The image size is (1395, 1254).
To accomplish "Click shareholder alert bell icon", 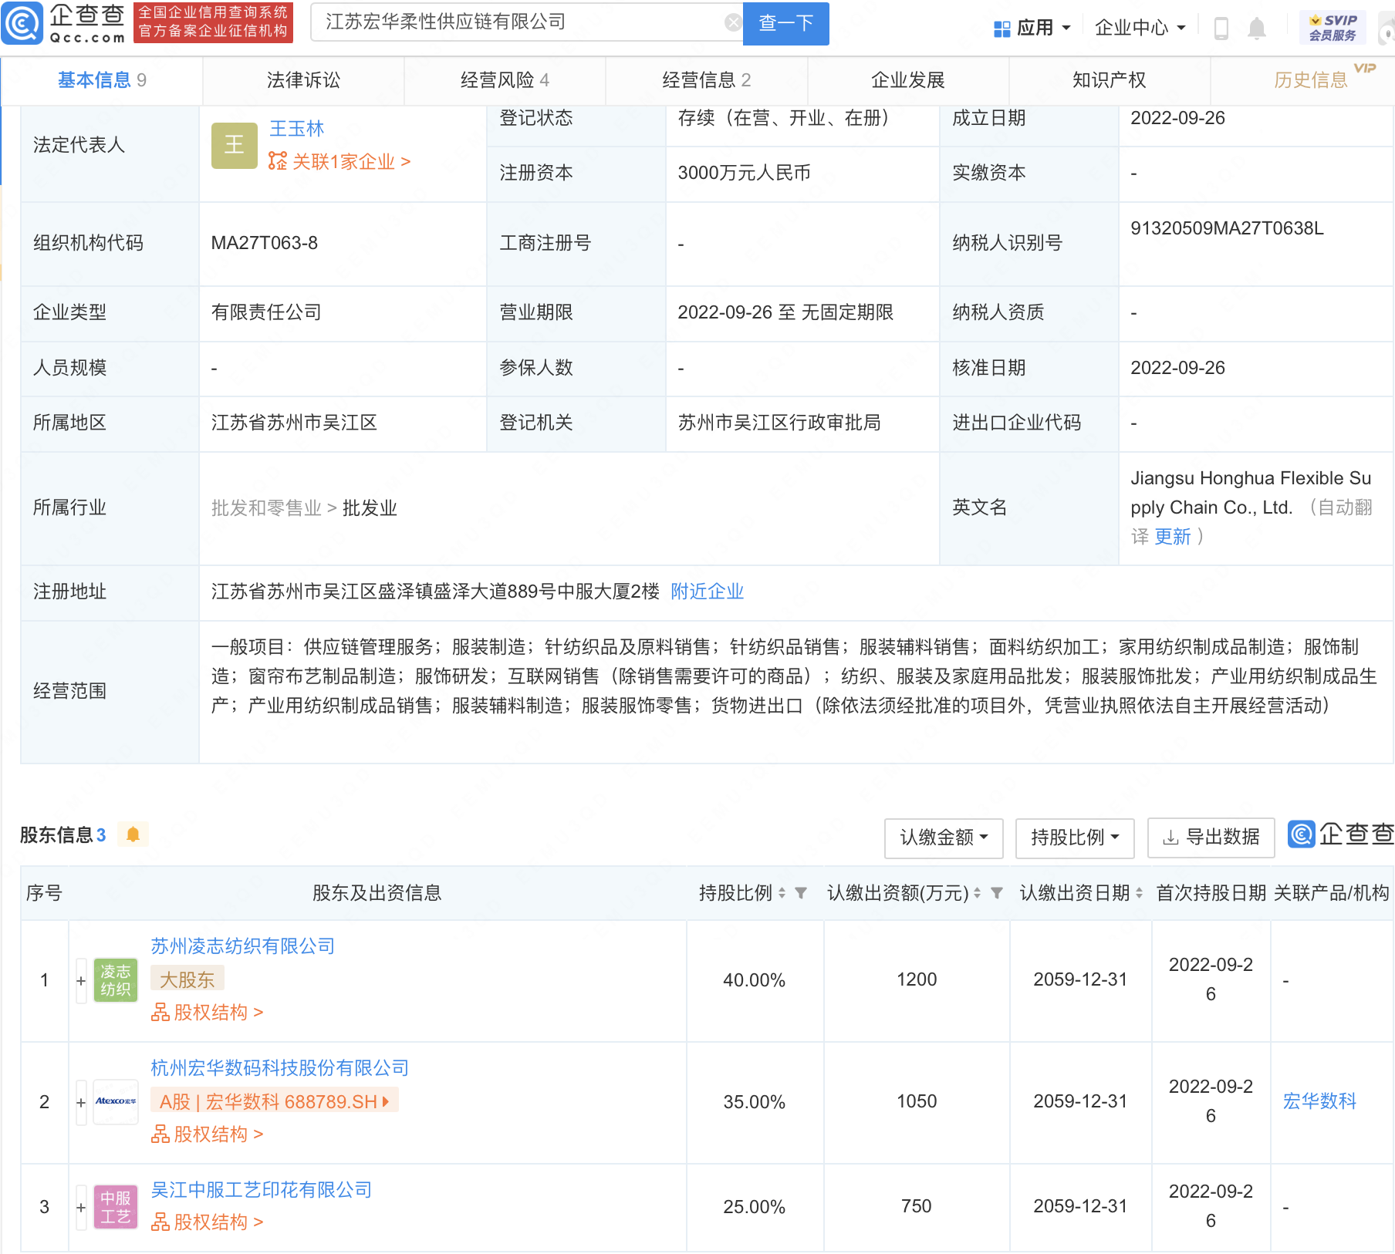I will (x=133, y=834).
